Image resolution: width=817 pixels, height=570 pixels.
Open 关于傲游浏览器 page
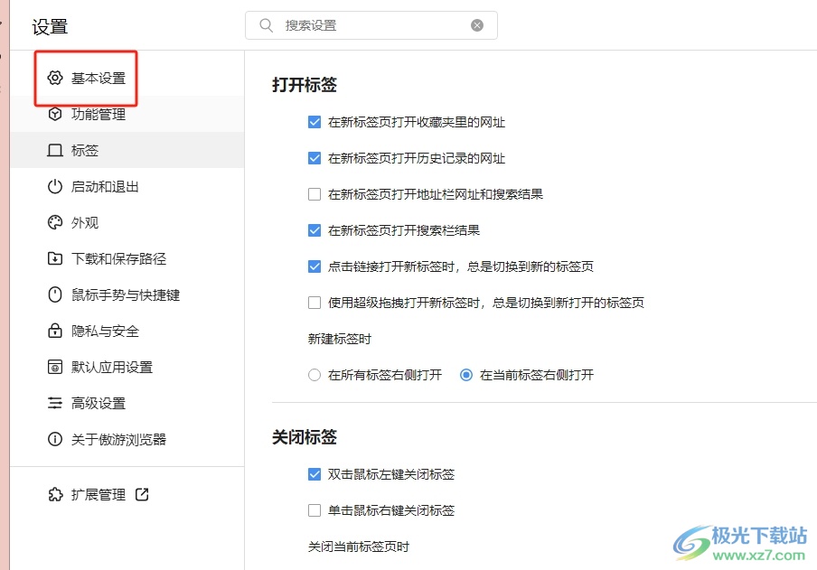(x=118, y=439)
